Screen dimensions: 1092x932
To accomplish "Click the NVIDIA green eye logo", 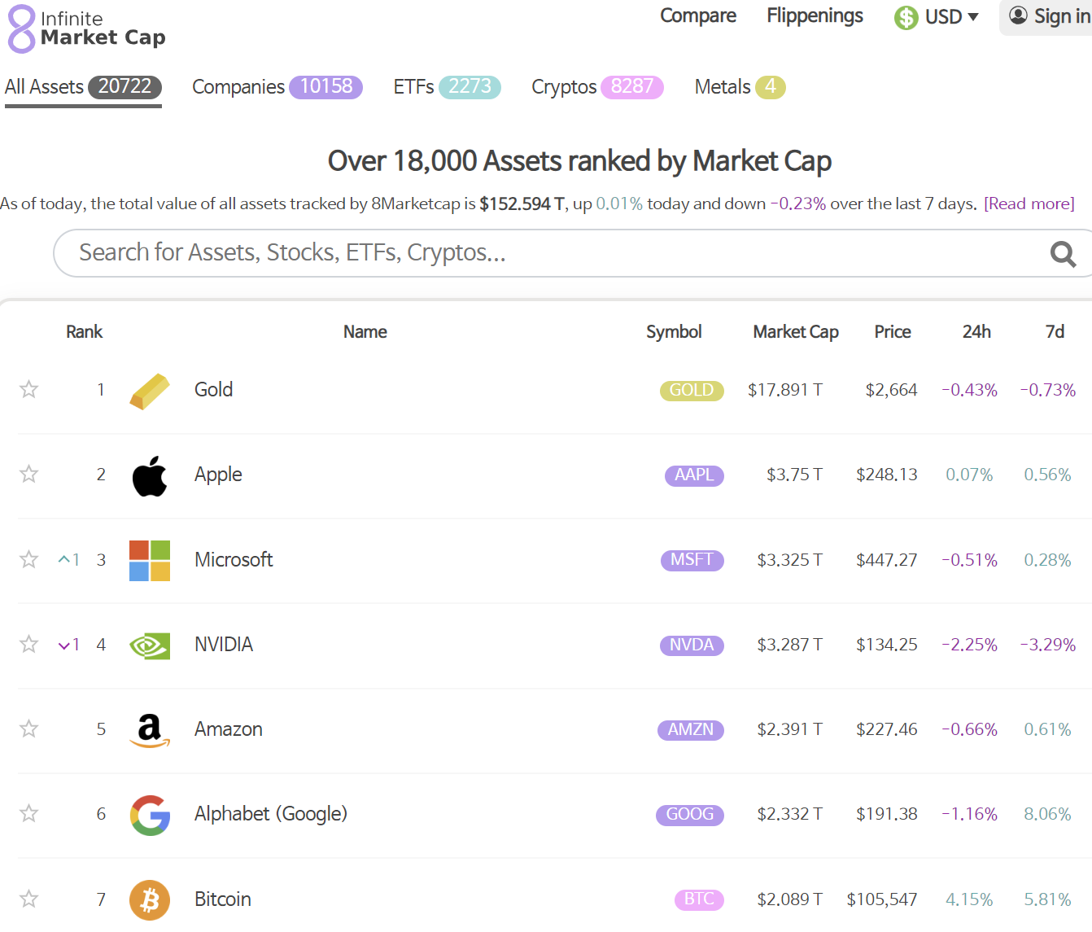I will coord(150,645).
